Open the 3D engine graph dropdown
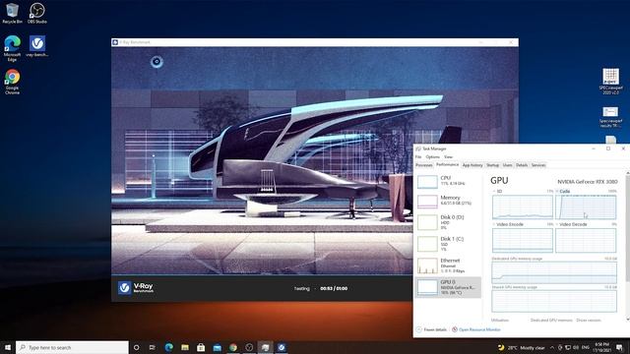This screenshot has height=354, width=630. pos(497,192)
